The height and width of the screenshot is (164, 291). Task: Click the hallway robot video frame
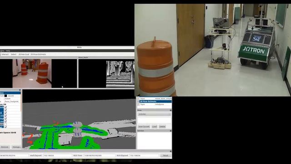pyautogui.click(x=213, y=50)
